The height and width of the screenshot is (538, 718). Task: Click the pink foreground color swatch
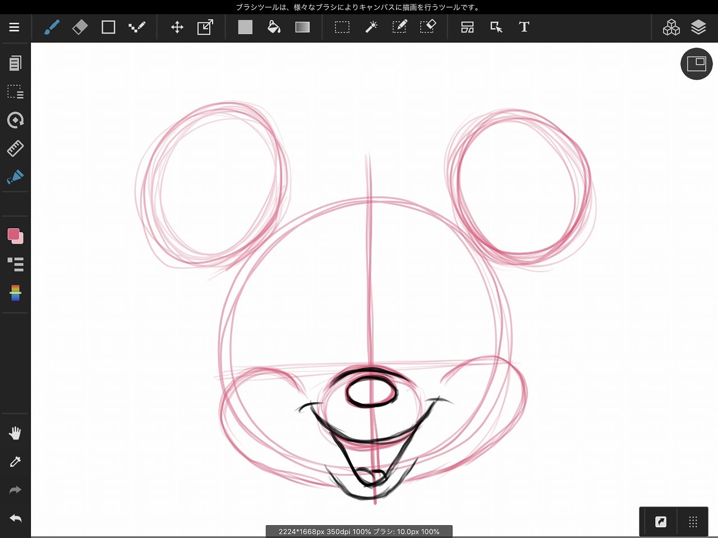(x=13, y=234)
